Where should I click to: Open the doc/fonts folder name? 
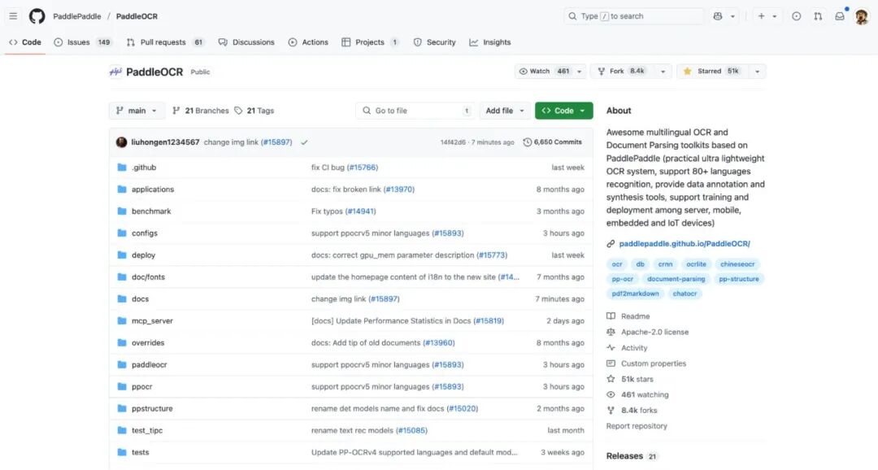pos(149,276)
